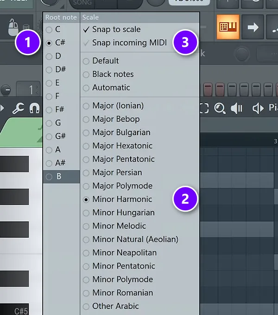Screen dimensions: 278x315
Task: Select root note B
Action: pyautogui.click(x=61, y=176)
